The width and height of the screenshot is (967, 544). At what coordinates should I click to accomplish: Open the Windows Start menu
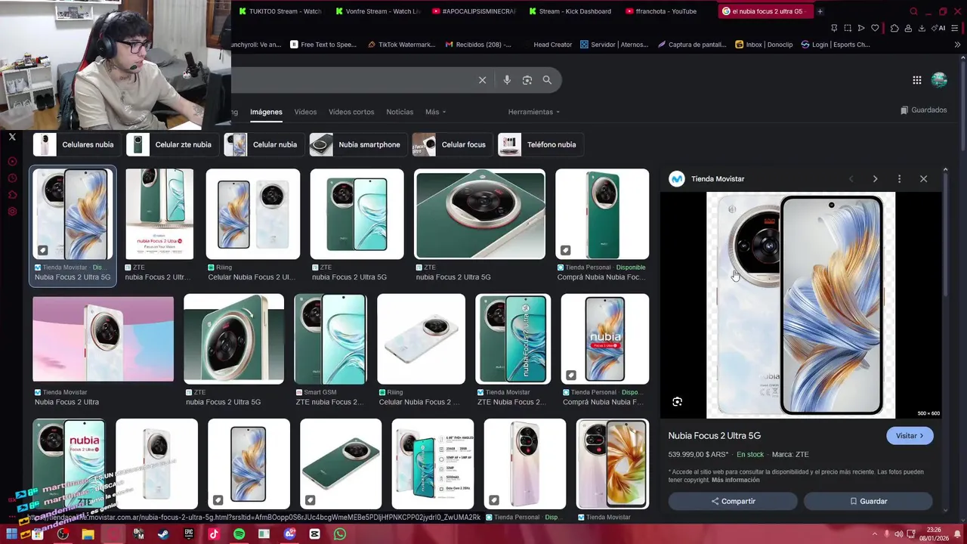point(12,534)
